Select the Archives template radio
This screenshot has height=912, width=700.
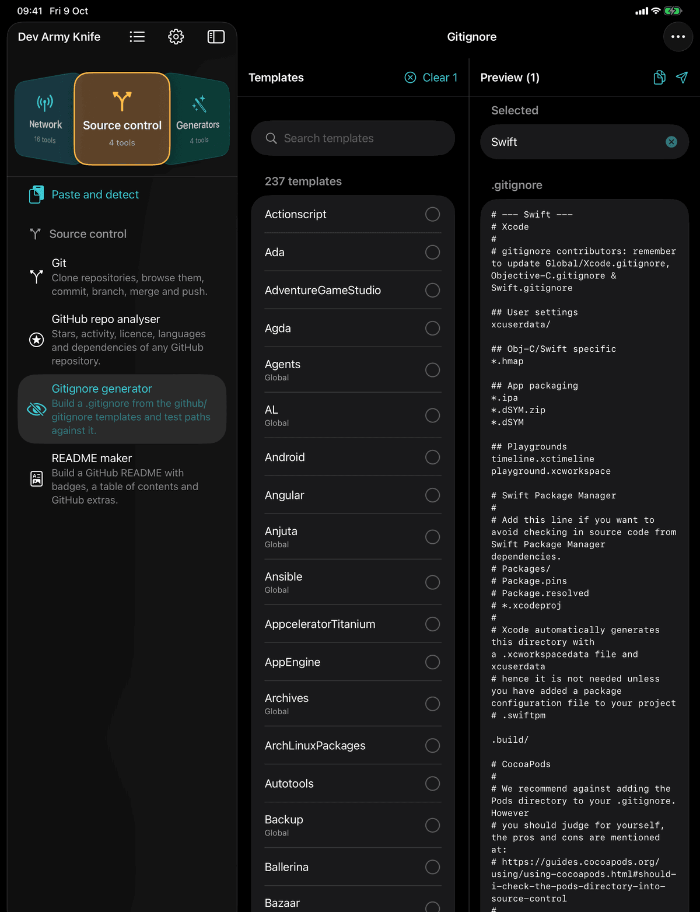pyautogui.click(x=432, y=704)
